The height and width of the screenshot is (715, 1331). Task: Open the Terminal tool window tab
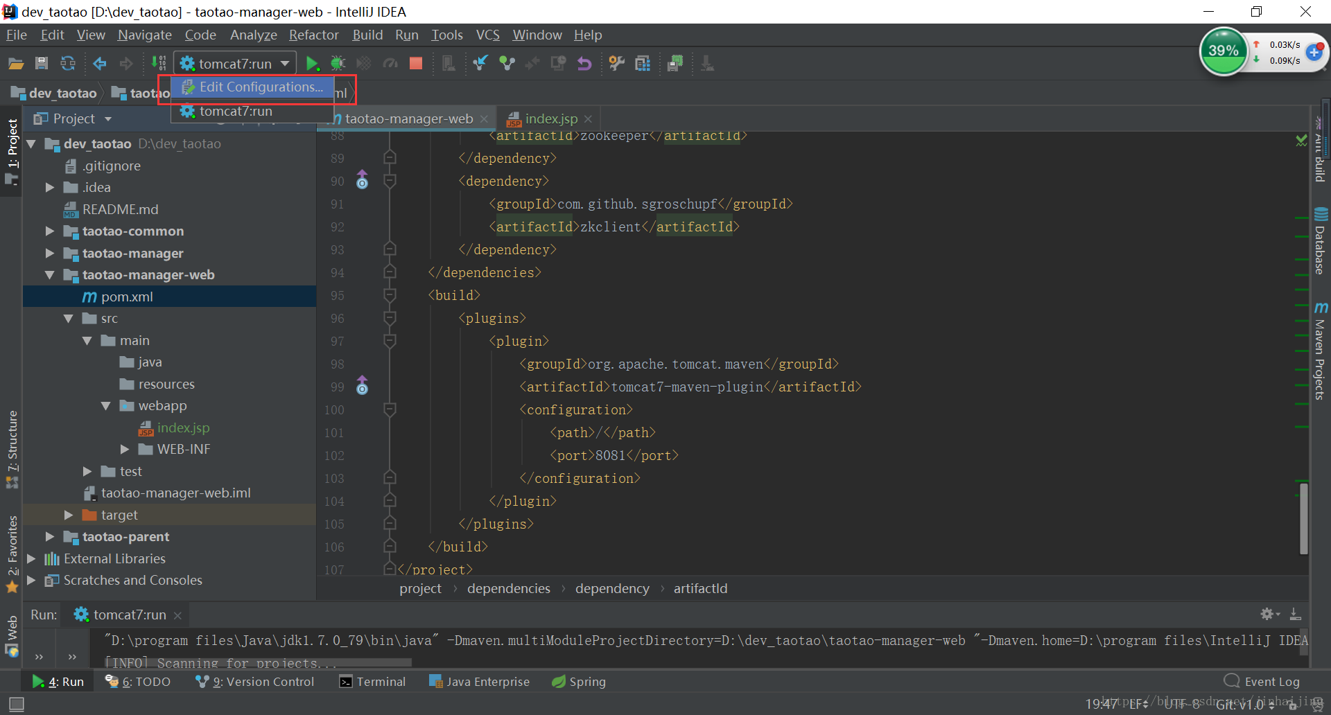(x=372, y=682)
